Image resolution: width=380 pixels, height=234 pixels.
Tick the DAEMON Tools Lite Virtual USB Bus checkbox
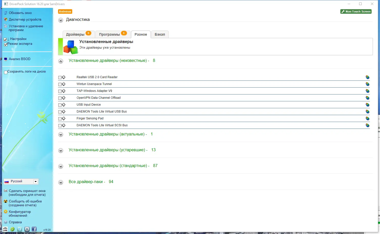60,112
